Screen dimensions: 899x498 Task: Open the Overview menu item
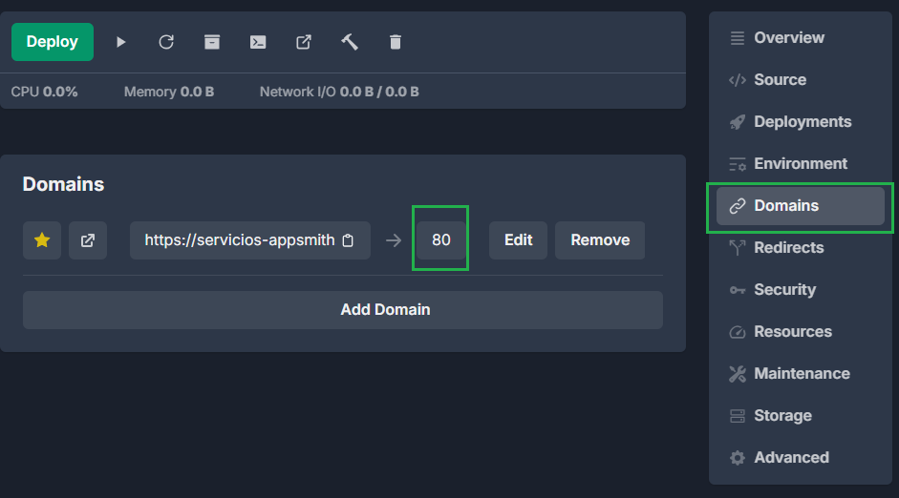click(x=788, y=38)
